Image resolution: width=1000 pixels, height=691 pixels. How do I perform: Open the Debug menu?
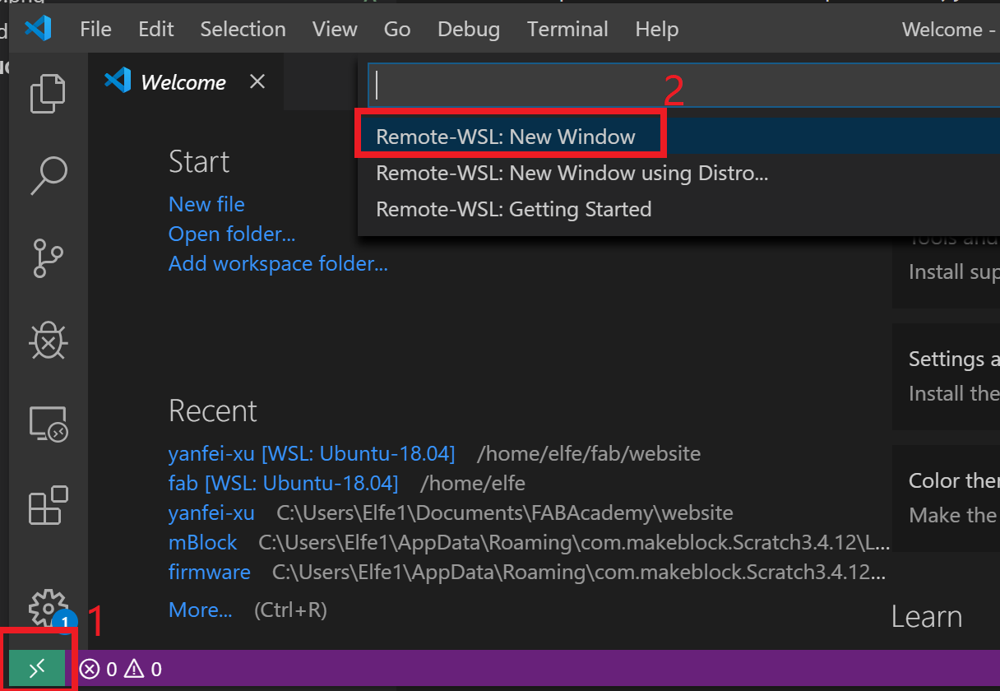(x=469, y=30)
